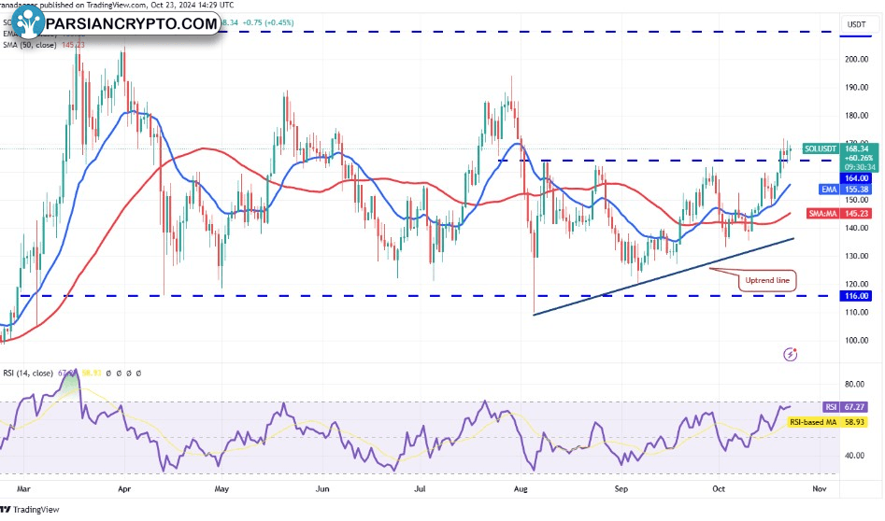Click the 190.00 price axis tick

856,88
